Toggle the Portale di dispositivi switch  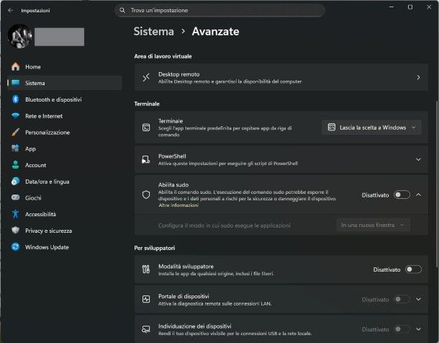pos(402,299)
